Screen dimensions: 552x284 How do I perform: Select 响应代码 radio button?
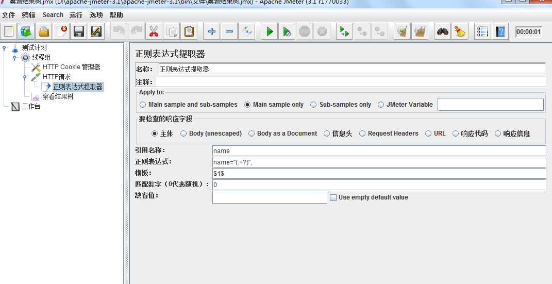tap(456, 133)
